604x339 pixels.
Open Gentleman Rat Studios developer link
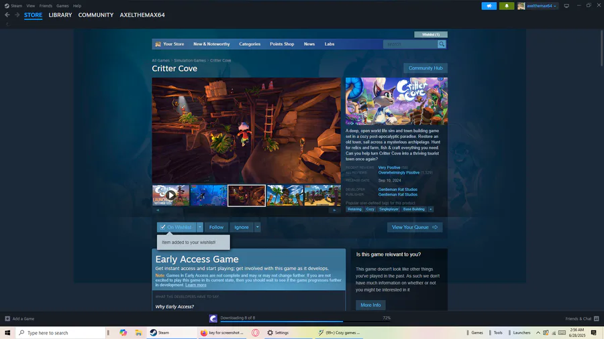click(397, 190)
